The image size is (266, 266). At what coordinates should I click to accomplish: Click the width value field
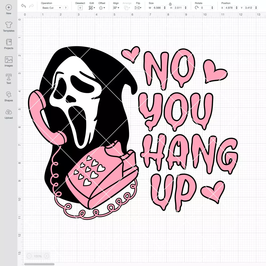click(x=157, y=8)
